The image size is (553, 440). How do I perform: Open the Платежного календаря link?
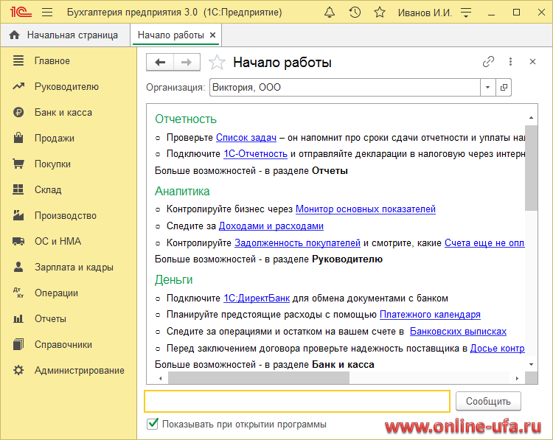tap(430, 314)
